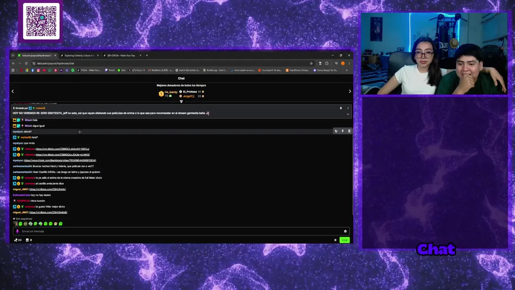Screen dimensions: 515x290
Task: Open last miguel_JM07 vt.tiktok link
Action: click(x=48, y=212)
